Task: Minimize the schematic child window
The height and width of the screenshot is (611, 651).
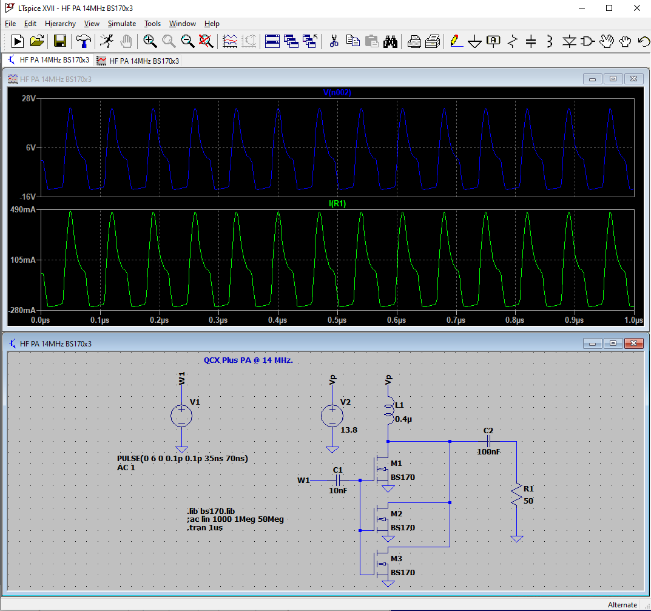Action: 593,343
